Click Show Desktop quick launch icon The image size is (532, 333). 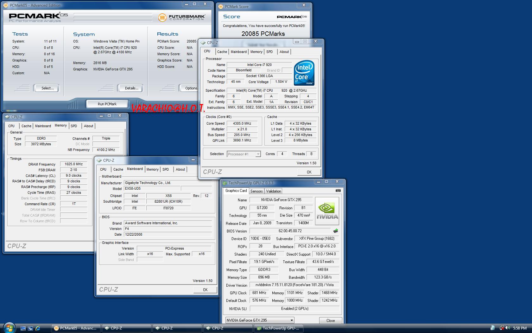click(23, 328)
